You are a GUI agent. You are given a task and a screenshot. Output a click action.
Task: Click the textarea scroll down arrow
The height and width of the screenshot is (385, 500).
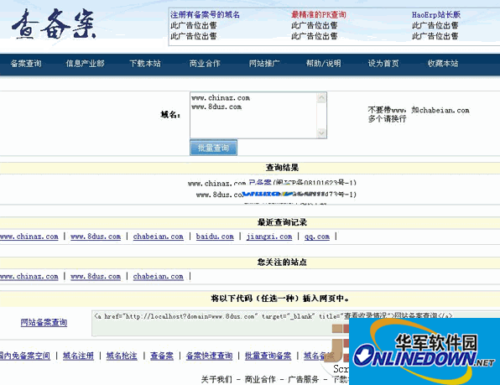pyautogui.click(x=321, y=133)
